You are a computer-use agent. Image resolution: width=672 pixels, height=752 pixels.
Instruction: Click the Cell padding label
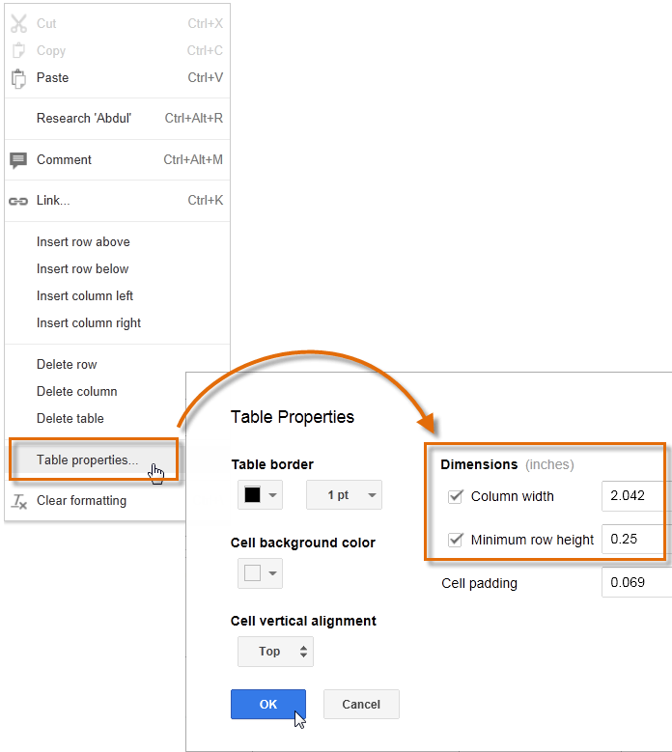coord(479,583)
